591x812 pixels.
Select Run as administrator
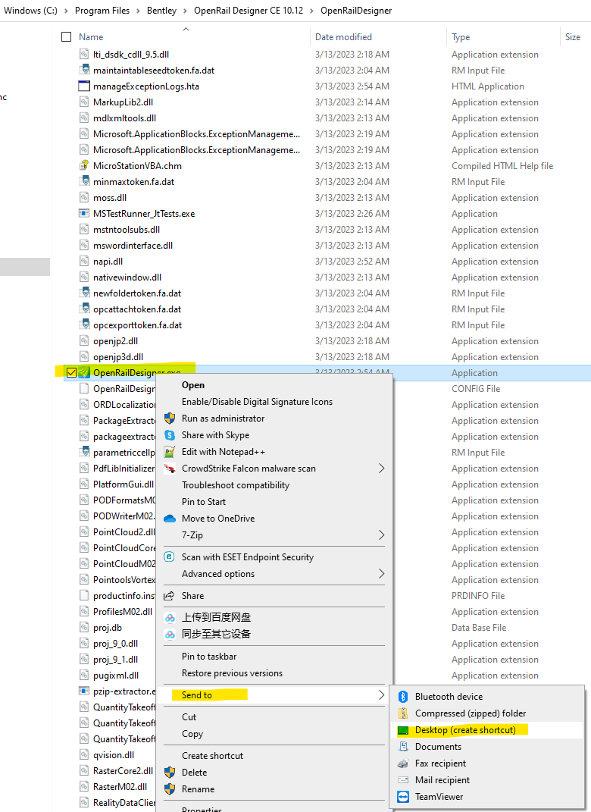click(223, 418)
